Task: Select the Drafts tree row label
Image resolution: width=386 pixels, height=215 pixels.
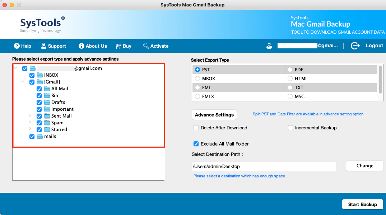Action: (58, 102)
